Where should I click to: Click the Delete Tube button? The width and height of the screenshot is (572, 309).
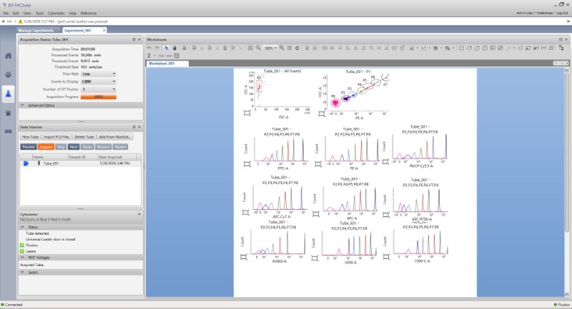pyautogui.click(x=84, y=137)
